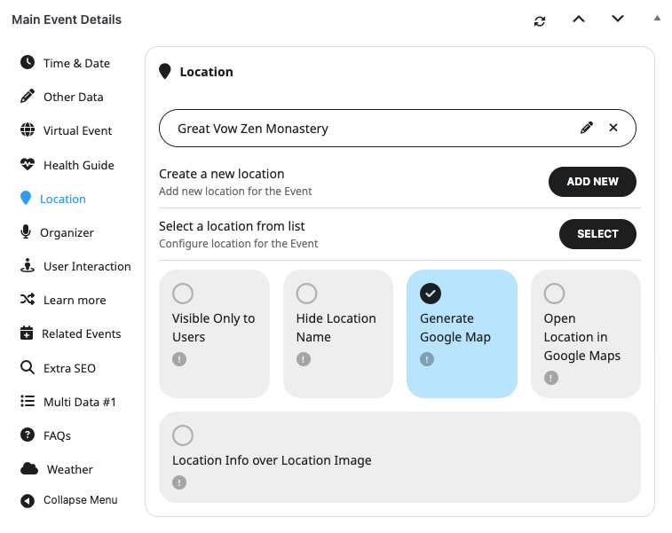Collapse the Main Event Details panel triangle
Viewport: 672px width, 533px height.
tap(657, 18)
